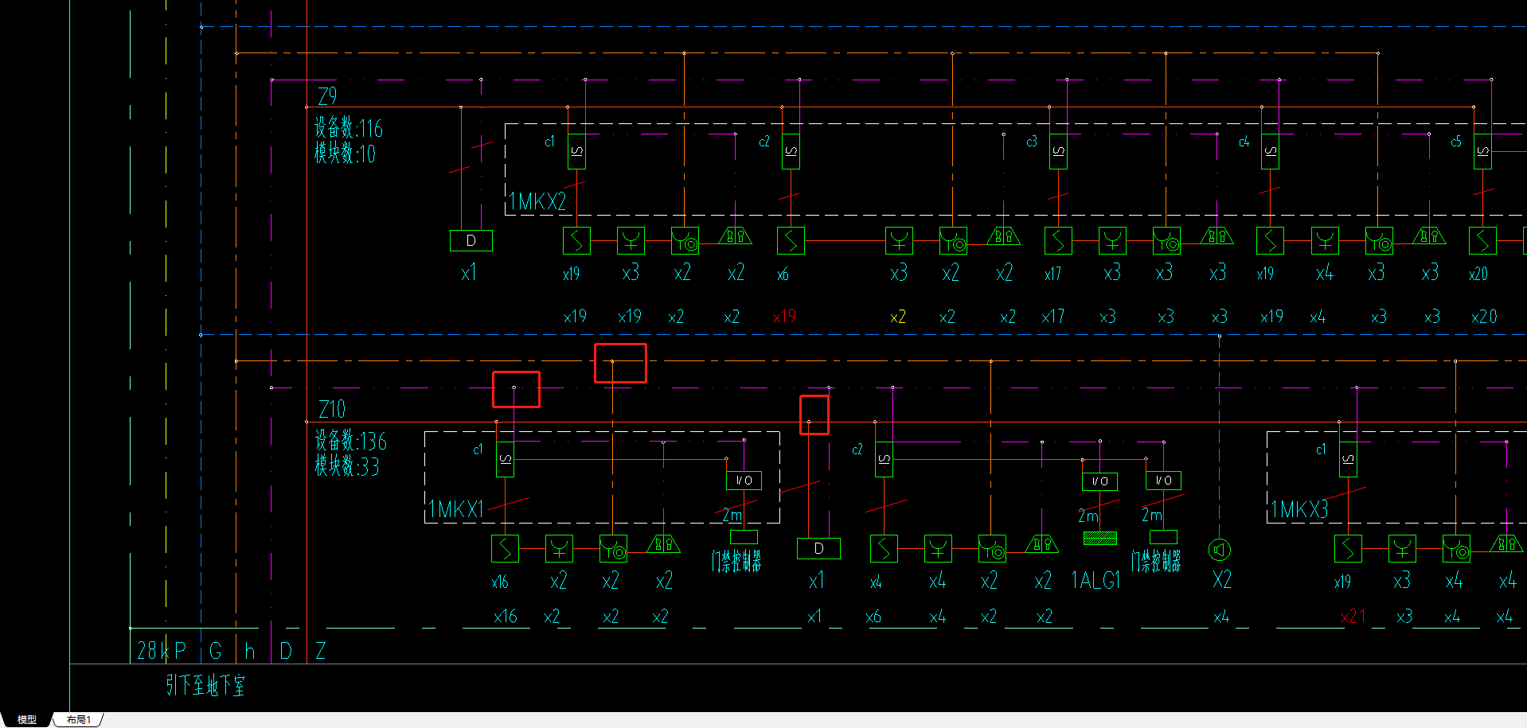1527x728 pixels.
Task: Select the round speaker symbol above X2
Action: tap(1220, 550)
